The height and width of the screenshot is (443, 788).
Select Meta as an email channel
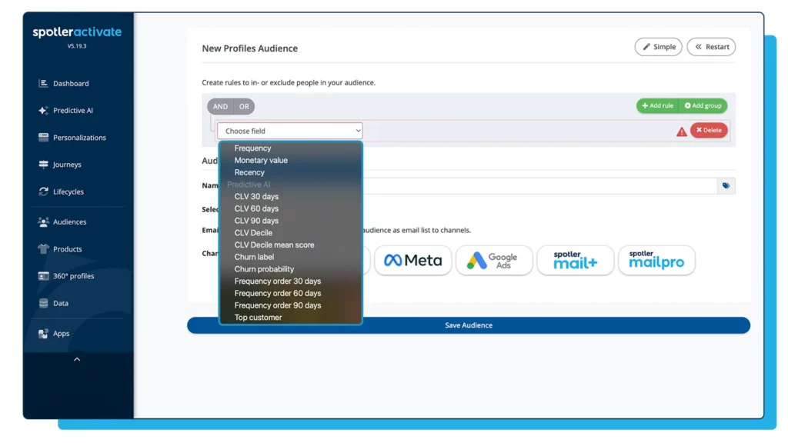[413, 261]
